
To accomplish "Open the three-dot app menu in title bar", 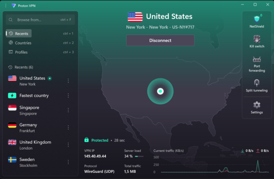I will pyautogui.click(x=6, y=5).
